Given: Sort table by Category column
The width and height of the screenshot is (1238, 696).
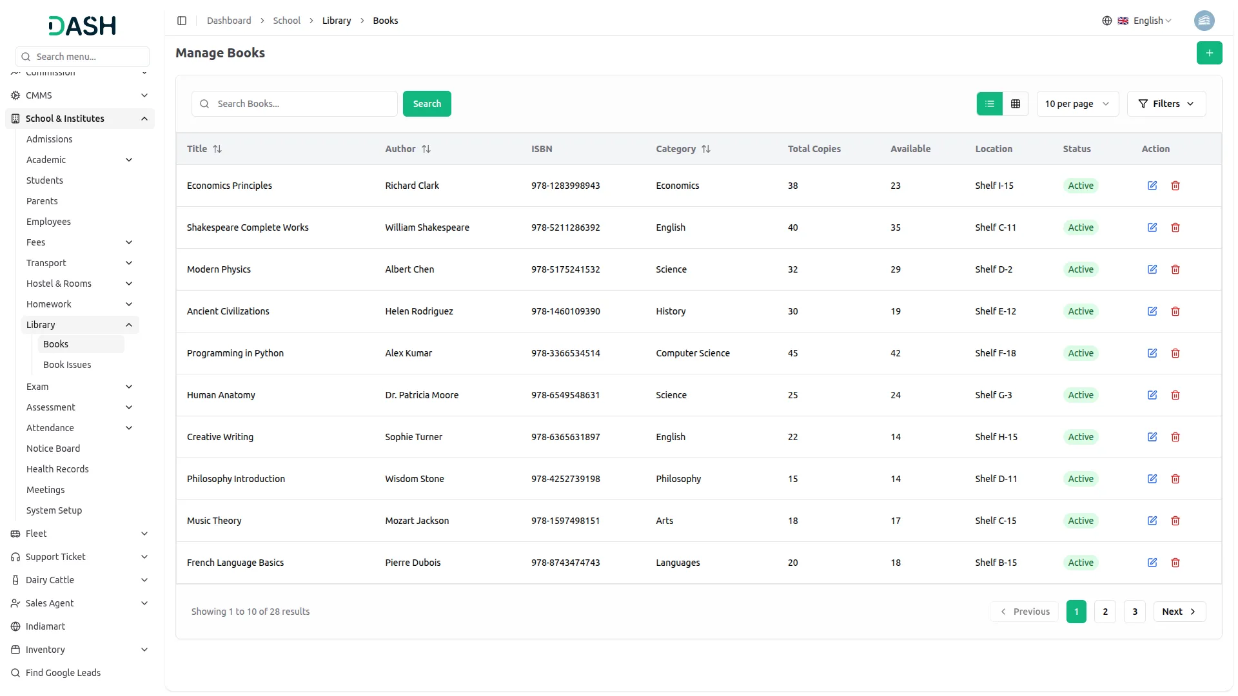Looking at the screenshot, I should tap(683, 149).
